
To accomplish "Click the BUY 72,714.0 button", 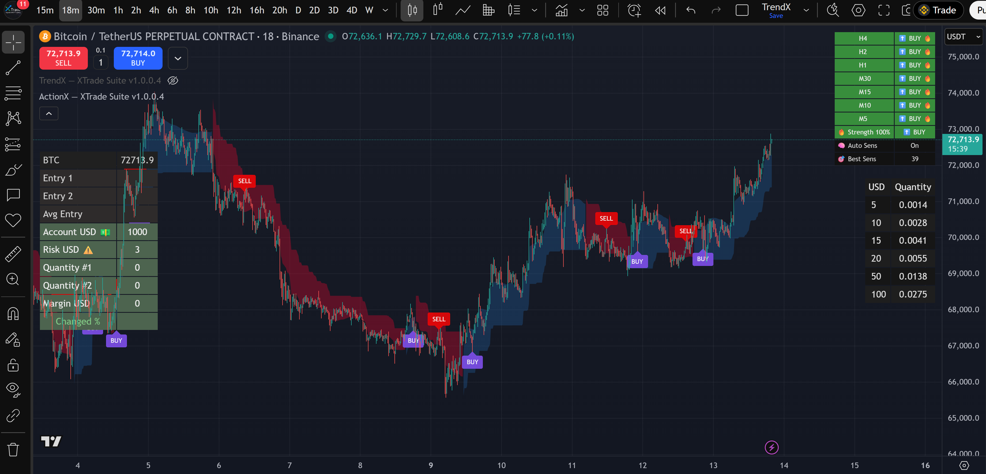I will (x=138, y=58).
